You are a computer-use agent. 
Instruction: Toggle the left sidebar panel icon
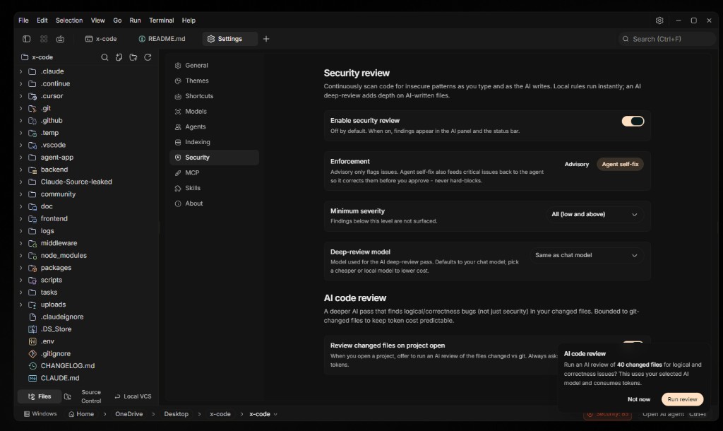pyautogui.click(x=26, y=39)
